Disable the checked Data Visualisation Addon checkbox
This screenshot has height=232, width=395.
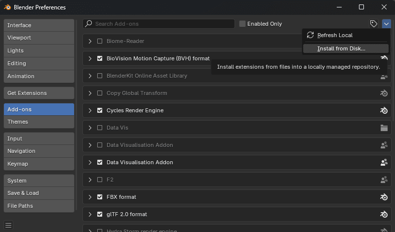point(100,162)
